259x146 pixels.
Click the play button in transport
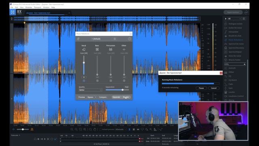(x=45, y=139)
